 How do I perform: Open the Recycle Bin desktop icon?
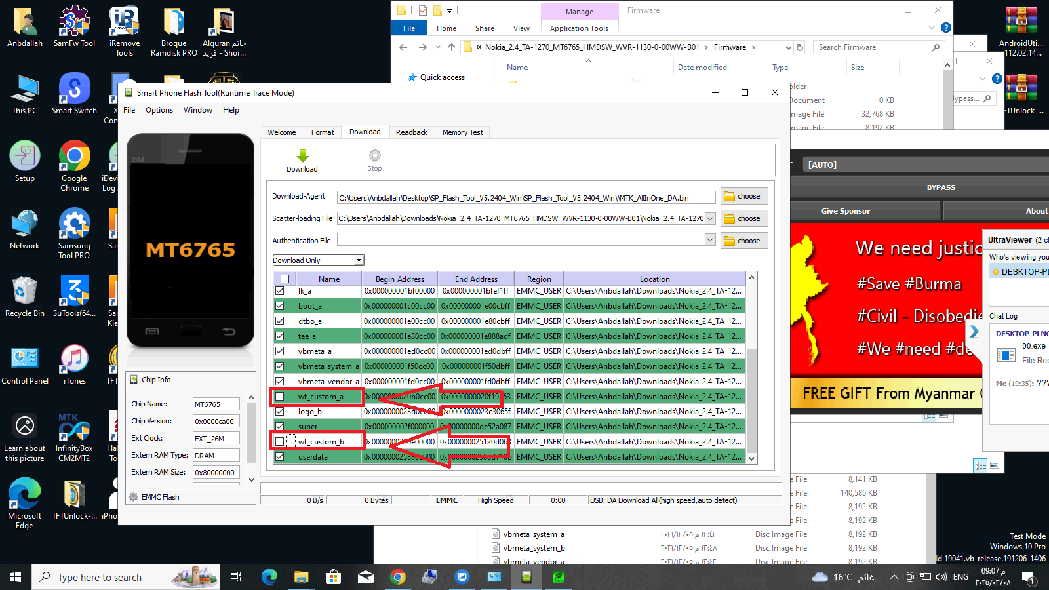(x=25, y=296)
